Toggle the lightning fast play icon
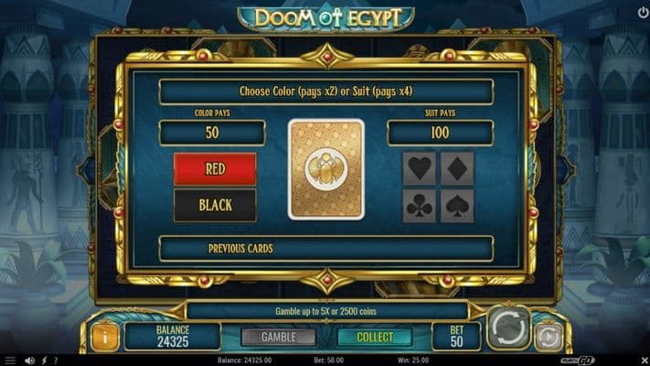 tap(44, 361)
